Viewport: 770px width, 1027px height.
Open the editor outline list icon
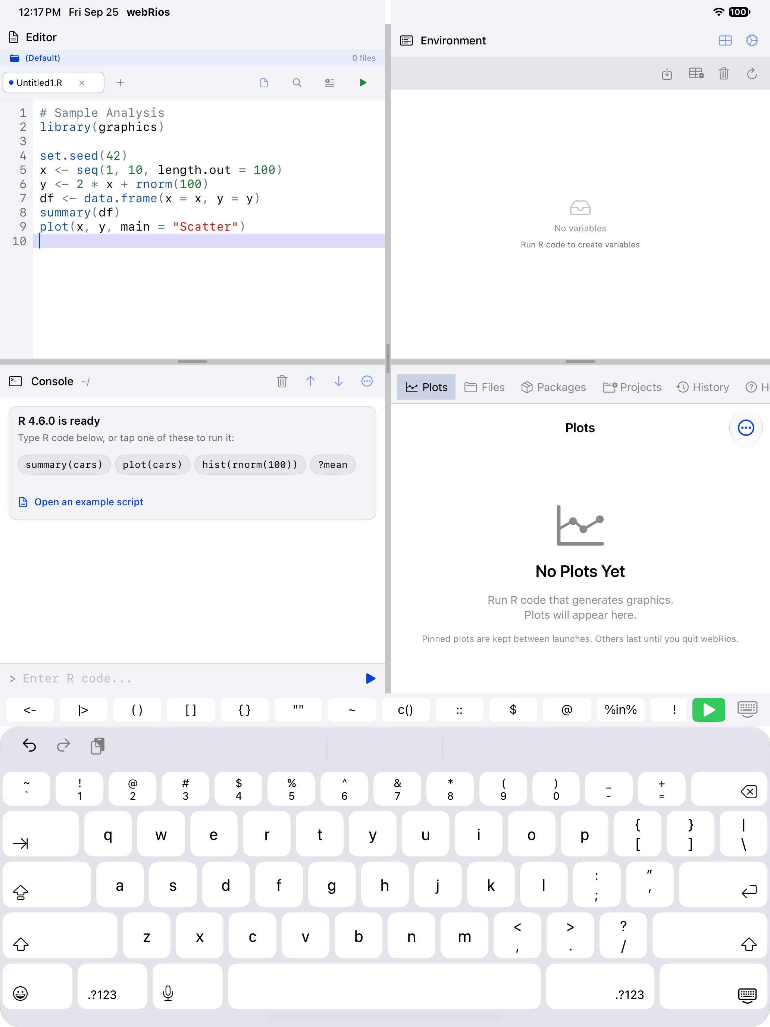(x=329, y=82)
